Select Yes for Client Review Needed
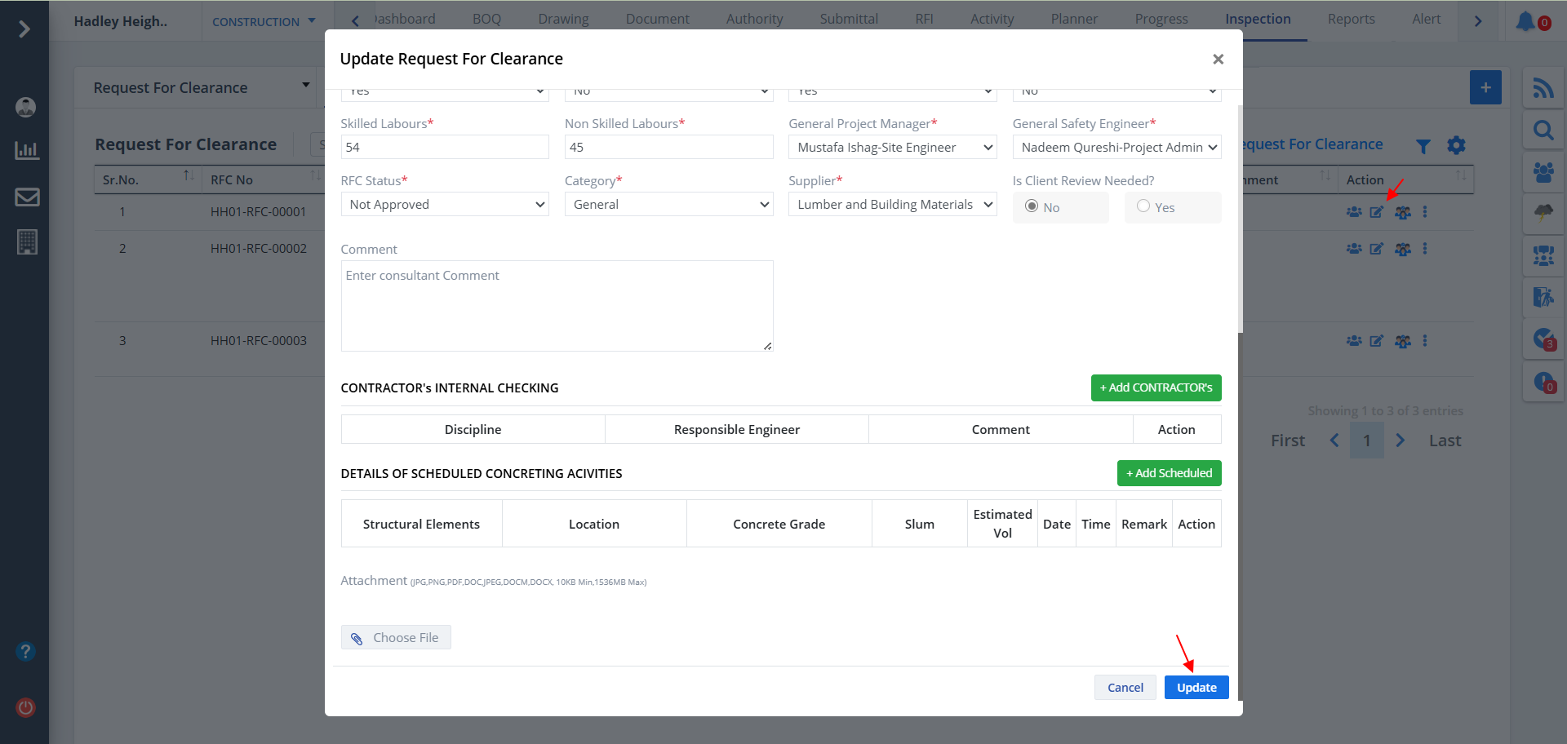The width and height of the screenshot is (1567, 744). click(1143, 206)
